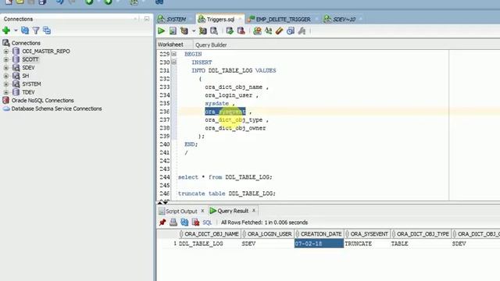The image size is (500, 281).
Task: Expand the SYSTEM connection
Action: (x=6, y=84)
